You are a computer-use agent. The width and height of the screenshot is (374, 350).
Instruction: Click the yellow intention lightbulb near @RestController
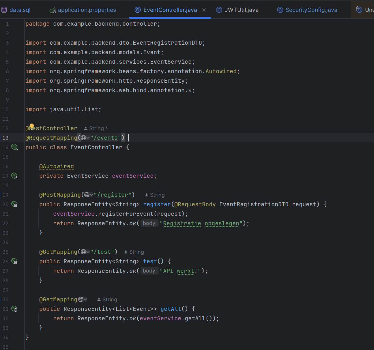[32, 126]
